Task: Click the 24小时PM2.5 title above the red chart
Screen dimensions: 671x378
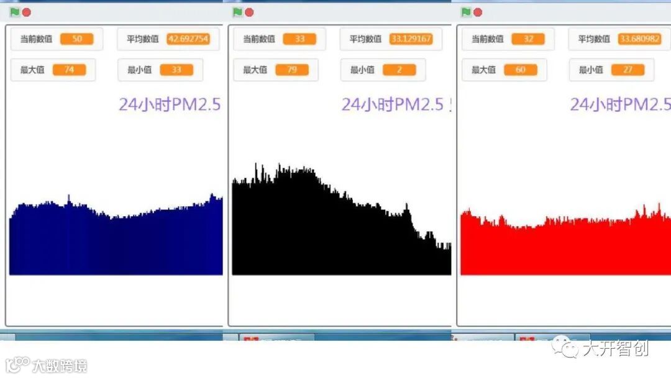Action: pyautogui.click(x=621, y=104)
